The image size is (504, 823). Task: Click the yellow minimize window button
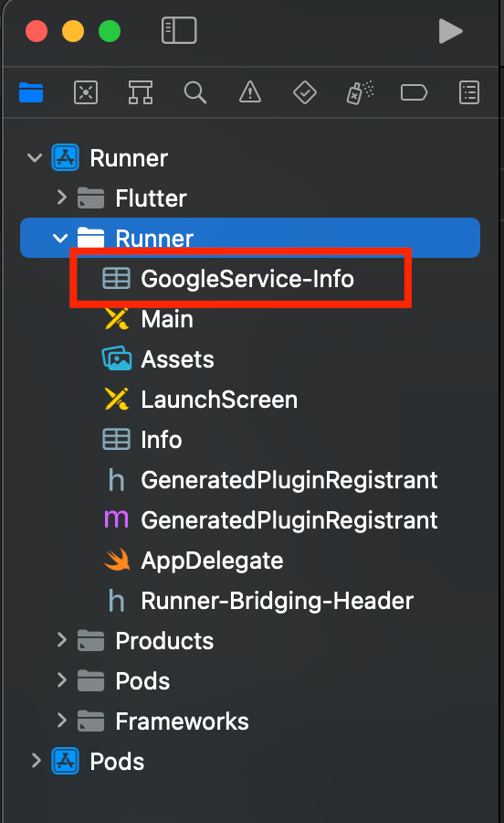[x=73, y=31]
